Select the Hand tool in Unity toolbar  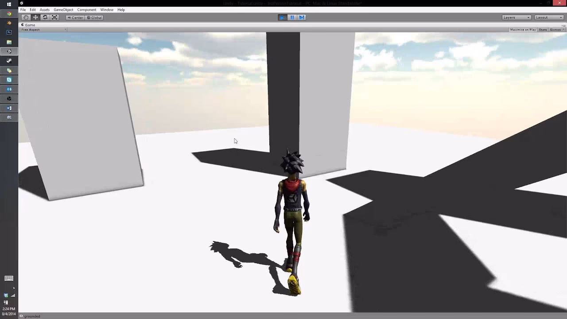pyautogui.click(x=26, y=17)
